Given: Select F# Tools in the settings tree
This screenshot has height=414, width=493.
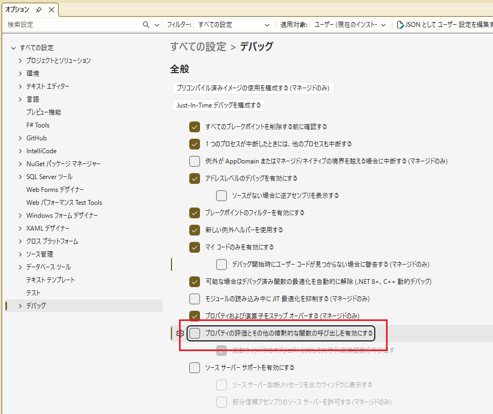Looking at the screenshot, I should [x=38, y=125].
